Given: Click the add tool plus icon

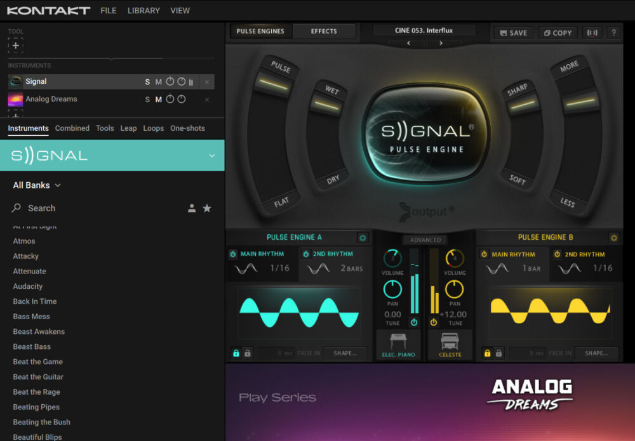Looking at the screenshot, I should 15,46.
